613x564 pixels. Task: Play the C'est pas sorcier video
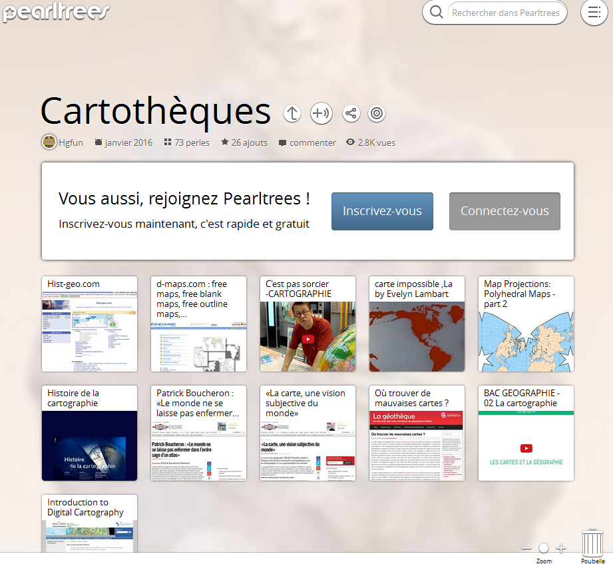click(307, 339)
